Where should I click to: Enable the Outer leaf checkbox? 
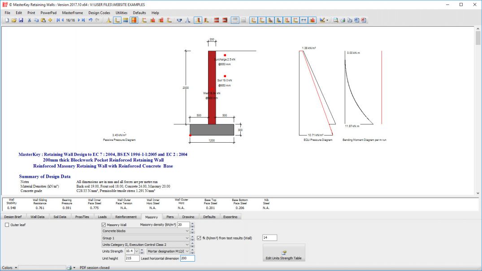[x=7, y=225]
